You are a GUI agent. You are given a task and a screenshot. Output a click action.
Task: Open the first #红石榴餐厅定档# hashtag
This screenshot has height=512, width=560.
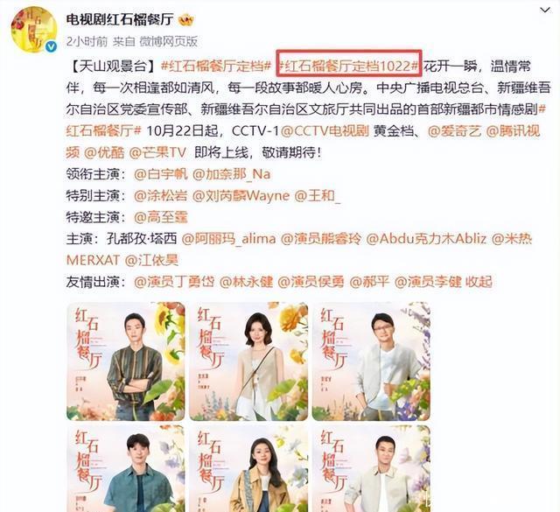point(216,67)
